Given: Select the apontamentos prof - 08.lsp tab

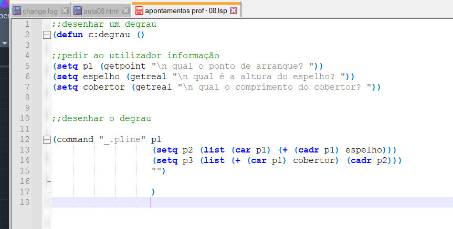Looking at the screenshot, I should 186,10.
